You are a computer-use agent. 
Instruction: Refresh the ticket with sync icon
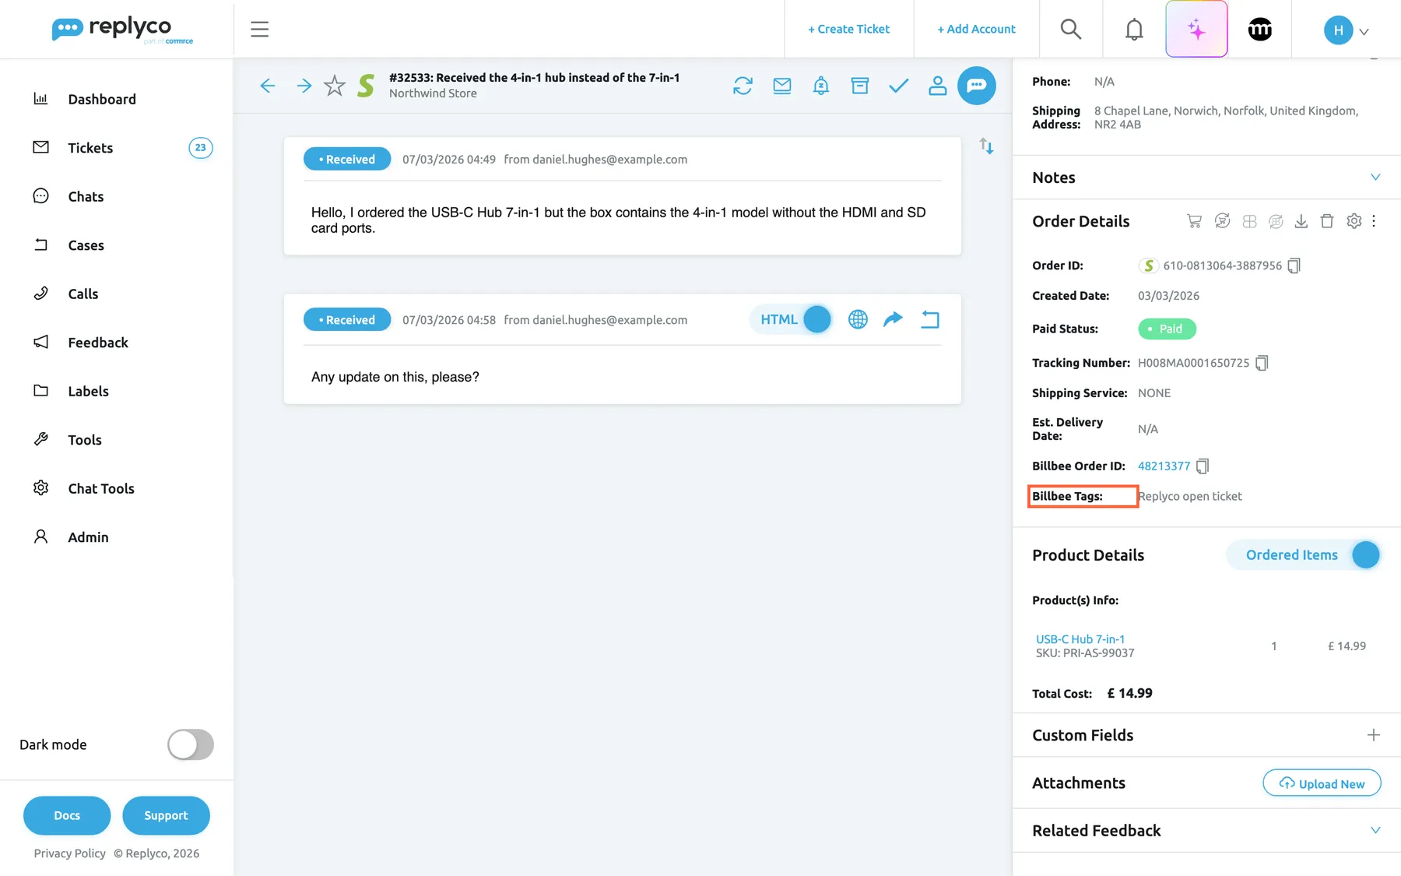coord(743,86)
